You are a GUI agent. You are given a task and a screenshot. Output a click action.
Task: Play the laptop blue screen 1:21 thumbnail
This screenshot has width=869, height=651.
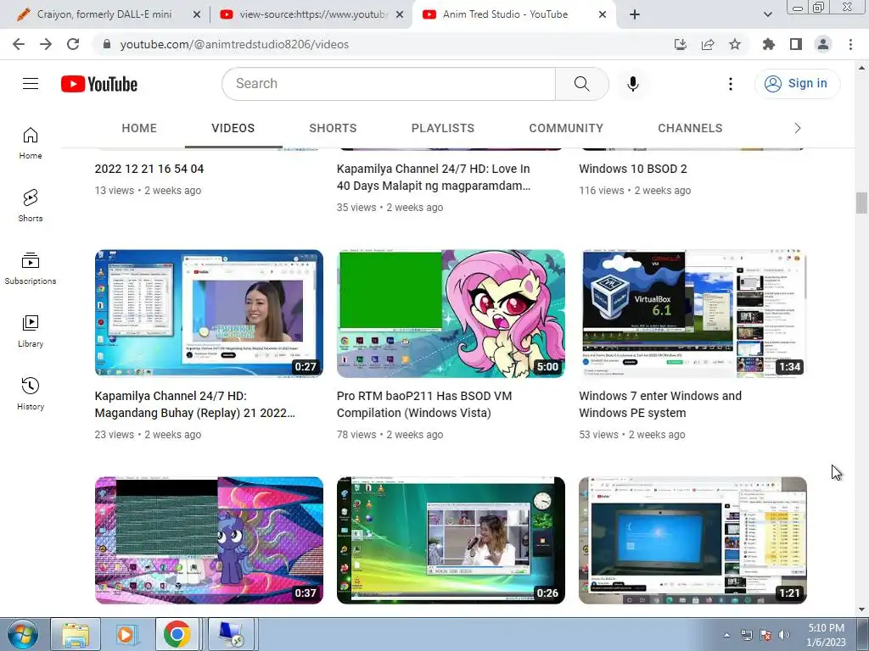(692, 540)
